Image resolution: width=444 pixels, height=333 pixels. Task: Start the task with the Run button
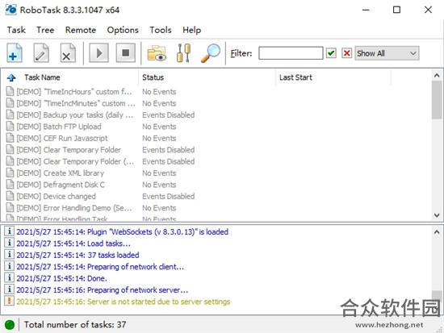pyautogui.click(x=98, y=53)
